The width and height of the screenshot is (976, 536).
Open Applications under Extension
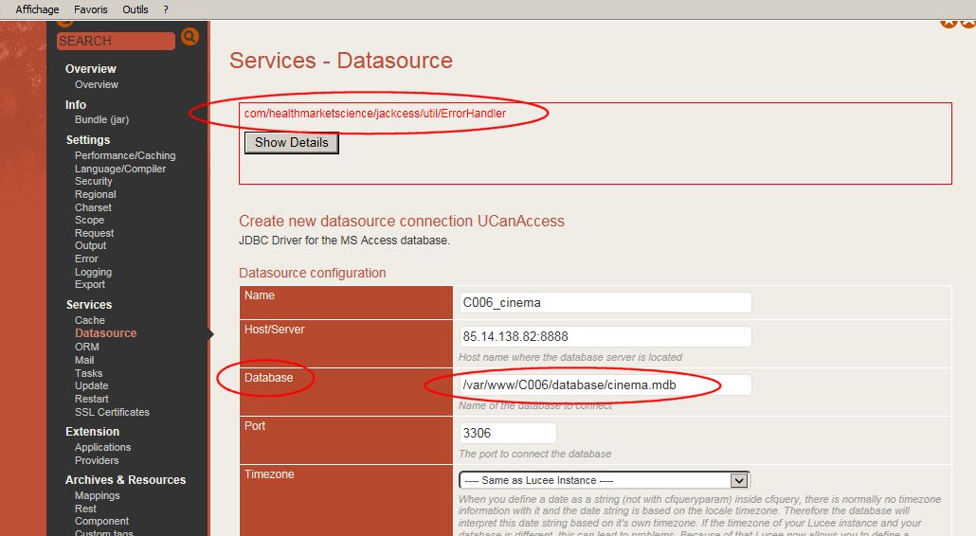point(102,447)
